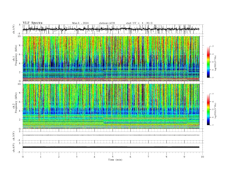Click the ch.1 voltage waveform trace
The width and height of the screenshot is (228, 176).
(x=111, y=29)
